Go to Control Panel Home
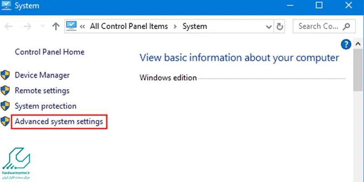The height and width of the screenshot is (182, 364). (x=50, y=52)
